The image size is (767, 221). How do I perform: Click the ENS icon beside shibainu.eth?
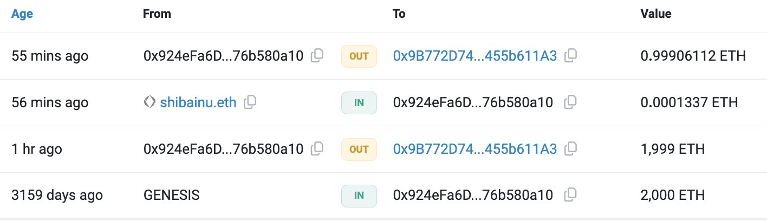click(149, 102)
